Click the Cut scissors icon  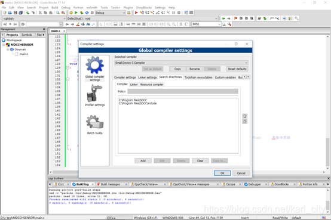point(40,13)
